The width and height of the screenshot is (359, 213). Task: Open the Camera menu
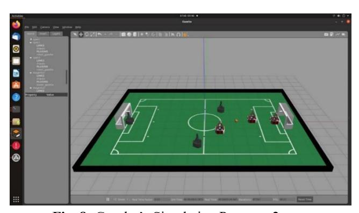(x=45, y=27)
